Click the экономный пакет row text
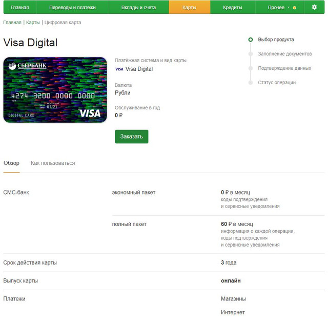328x321 pixels. pyautogui.click(x=134, y=193)
